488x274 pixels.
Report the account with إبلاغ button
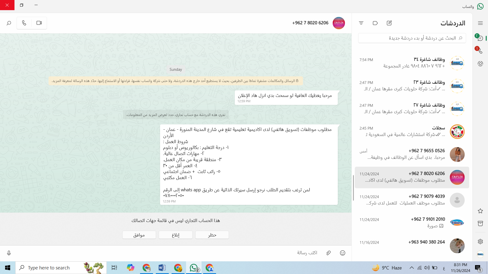(176, 235)
